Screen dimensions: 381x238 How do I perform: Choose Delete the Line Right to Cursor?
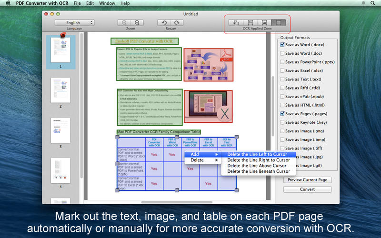pyautogui.click(x=258, y=160)
